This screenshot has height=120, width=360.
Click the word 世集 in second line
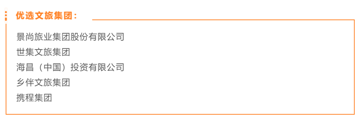(25, 52)
